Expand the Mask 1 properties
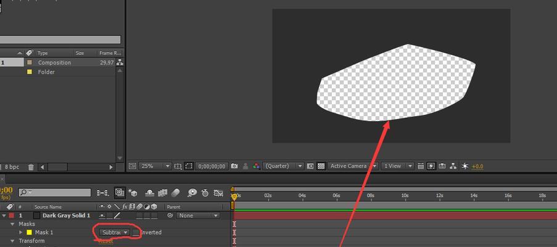Viewport: 557px width, 247px height. point(20,232)
